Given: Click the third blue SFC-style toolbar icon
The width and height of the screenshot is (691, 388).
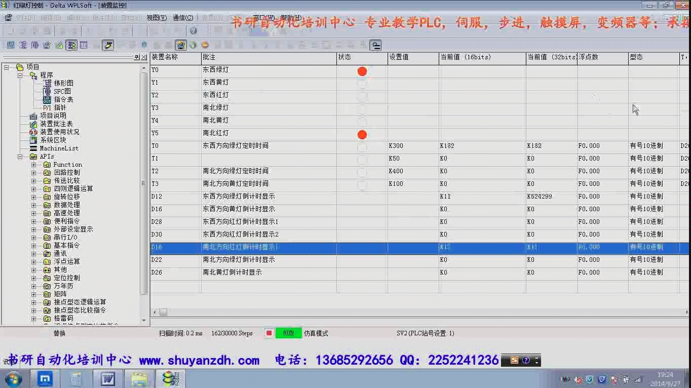Looking at the screenshot, I should point(35,45).
